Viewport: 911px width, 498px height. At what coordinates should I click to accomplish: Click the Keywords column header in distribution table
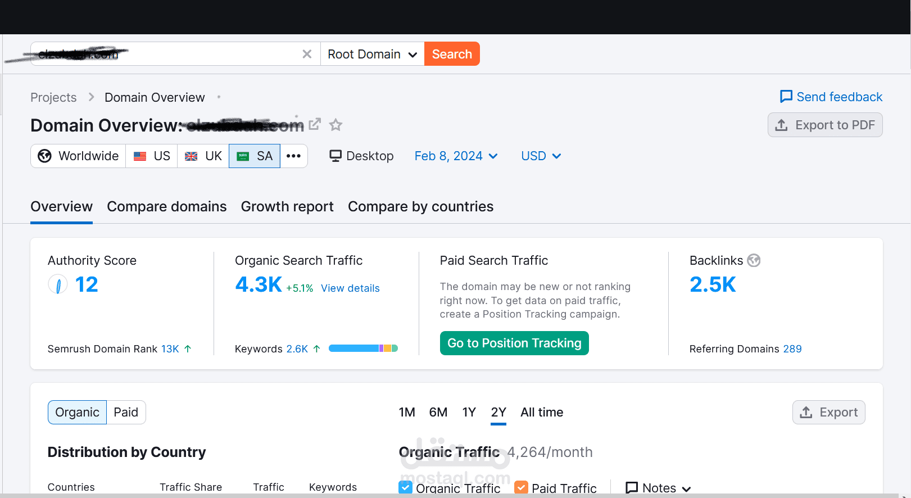click(x=333, y=487)
